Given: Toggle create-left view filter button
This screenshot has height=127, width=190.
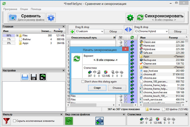Looking at the screenshot, I should [99, 121].
